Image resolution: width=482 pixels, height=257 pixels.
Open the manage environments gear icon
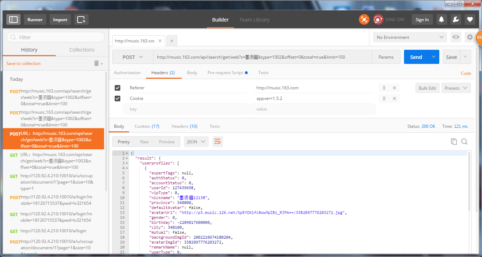[x=470, y=37]
